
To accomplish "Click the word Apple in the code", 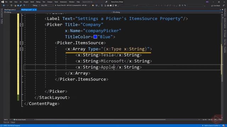I will point(107,67).
